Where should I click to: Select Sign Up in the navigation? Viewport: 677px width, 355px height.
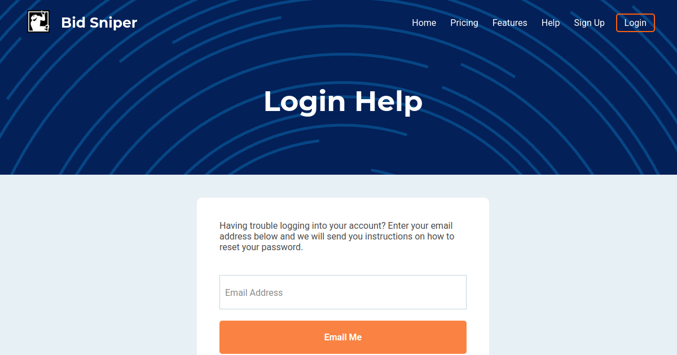tap(589, 23)
